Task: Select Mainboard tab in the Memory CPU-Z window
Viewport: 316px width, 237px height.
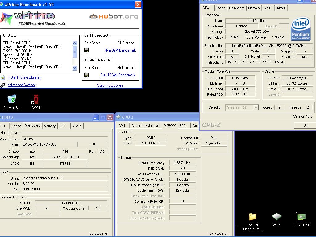Action: tap(152, 126)
